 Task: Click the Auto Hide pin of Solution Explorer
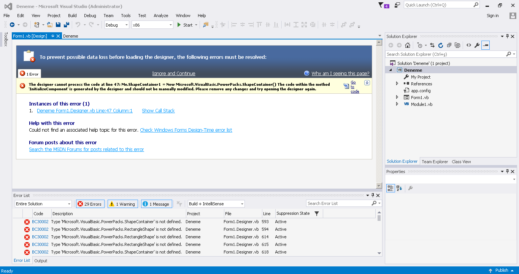[x=507, y=36]
